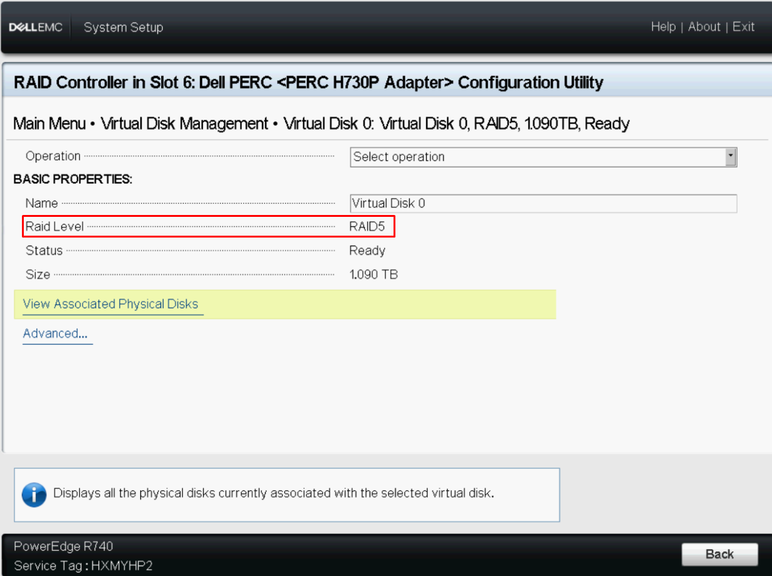Click the PowerEdge R740 model text

63,547
